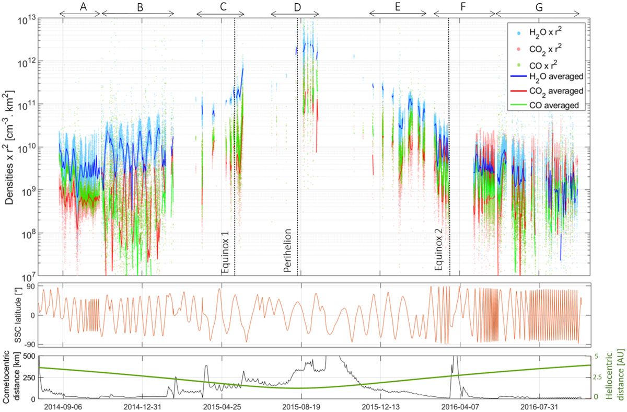The height and width of the screenshot is (412, 627).
Task: Select period label G at top right
Action: point(539,7)
